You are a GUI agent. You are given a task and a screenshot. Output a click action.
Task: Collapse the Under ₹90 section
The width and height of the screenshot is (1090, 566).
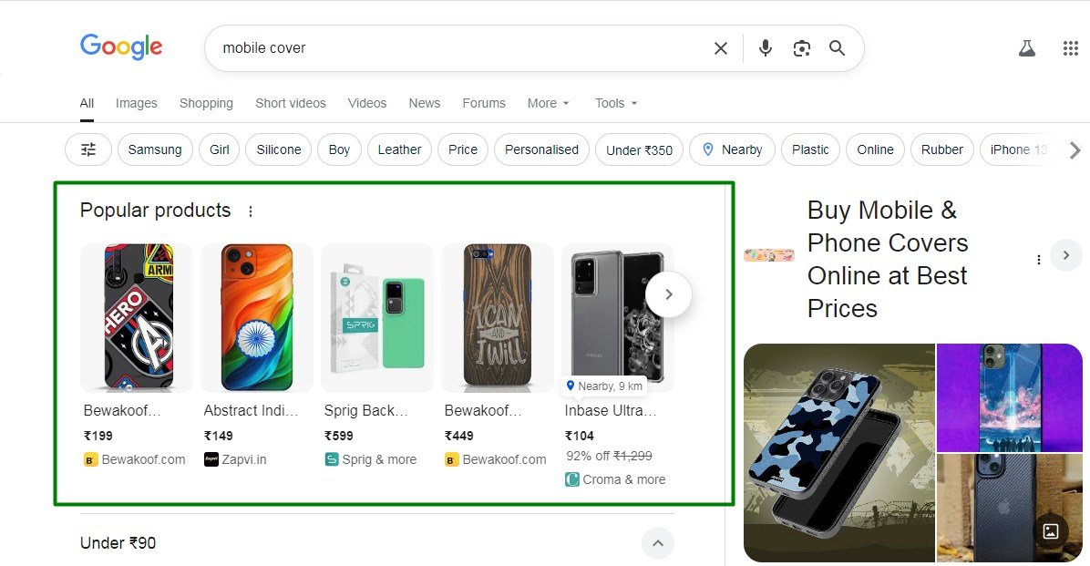(x=658, y=544)
